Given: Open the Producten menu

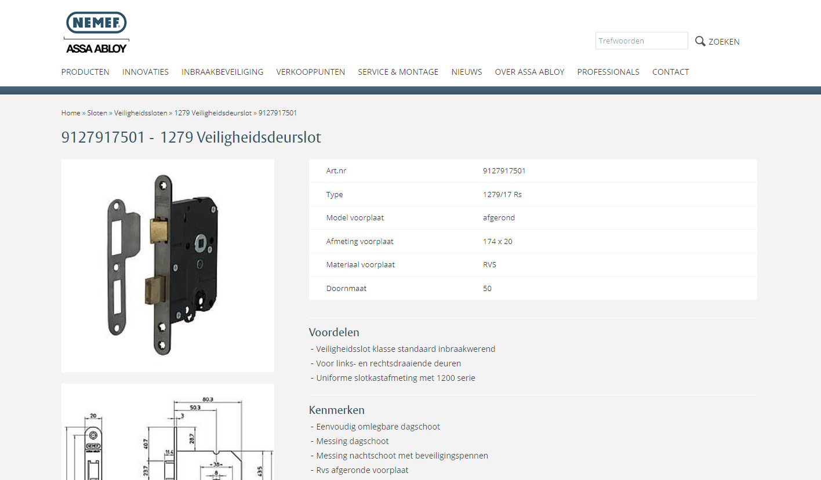Looking at the screenshot, I should coord(85,72).
